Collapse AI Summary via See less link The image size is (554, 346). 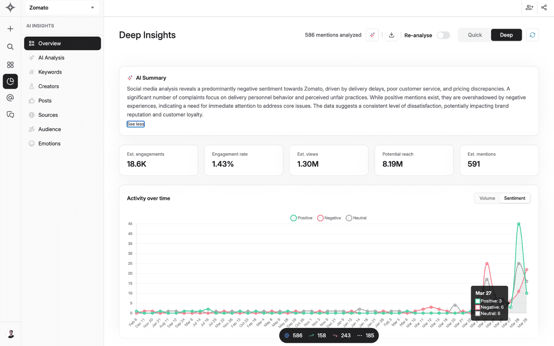(x=135, y=124)
